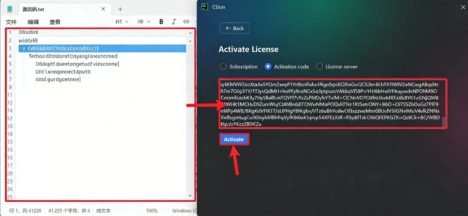Click the 纯文本 status bar entry

click(x=103, y=211)
